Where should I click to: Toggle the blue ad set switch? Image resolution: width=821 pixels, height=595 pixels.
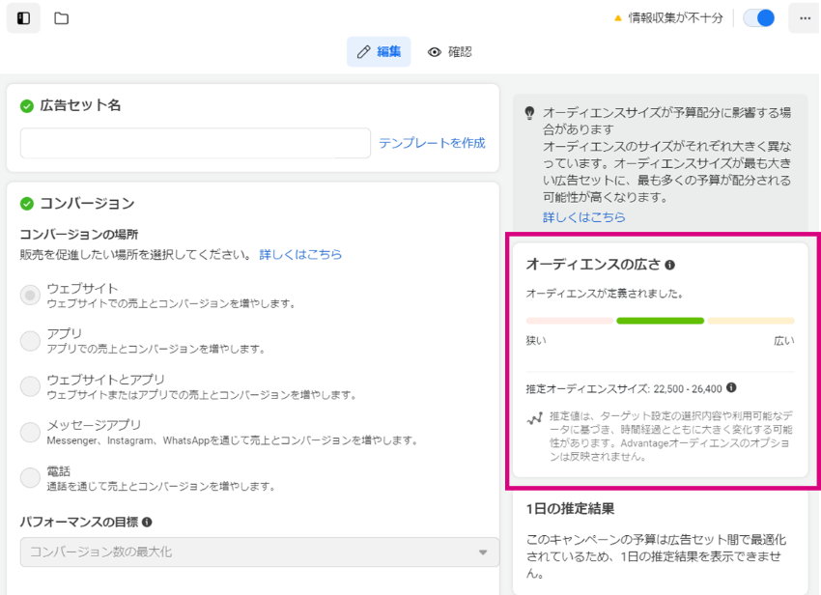click(758, 18)
